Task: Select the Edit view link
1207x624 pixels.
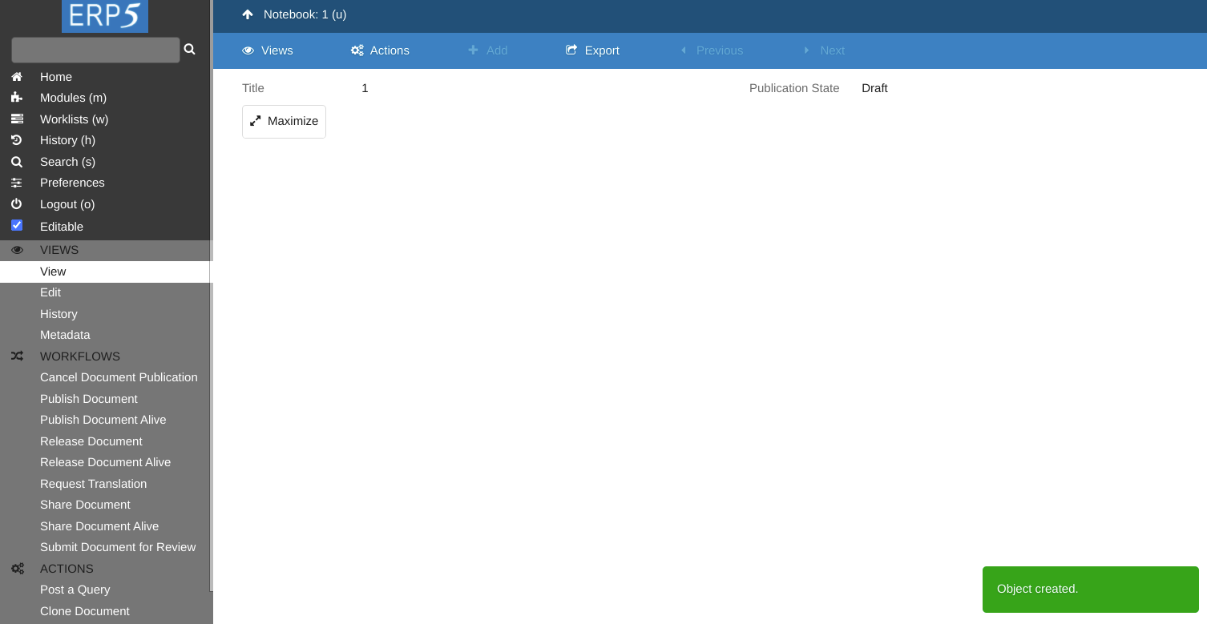Action: point(50,292)
